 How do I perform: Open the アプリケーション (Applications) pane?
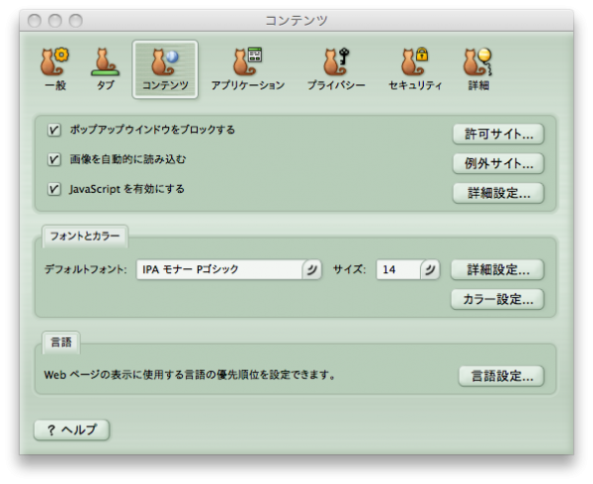248,69
